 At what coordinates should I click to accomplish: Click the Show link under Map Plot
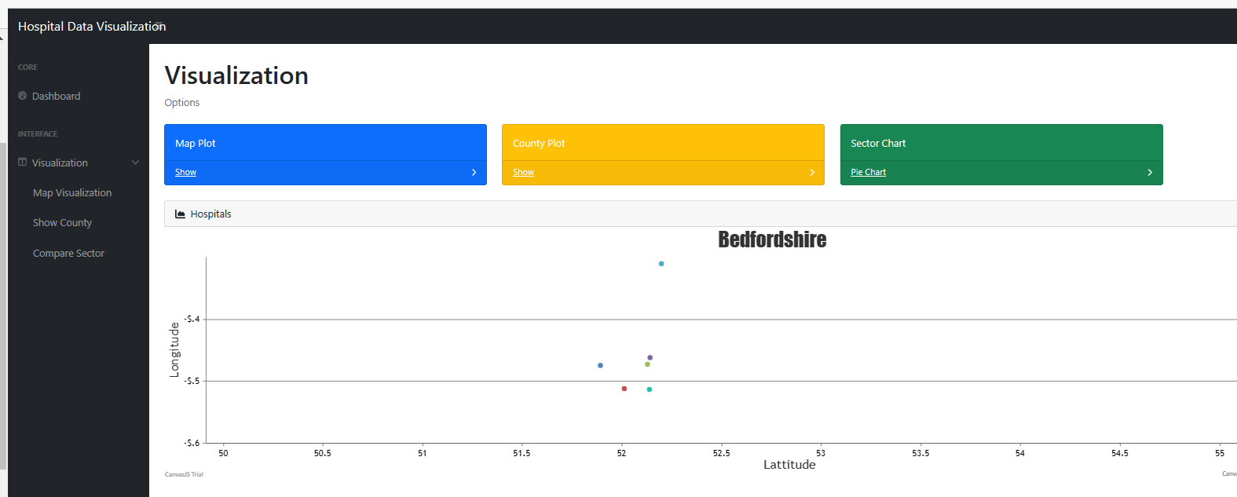coord(185,173)
